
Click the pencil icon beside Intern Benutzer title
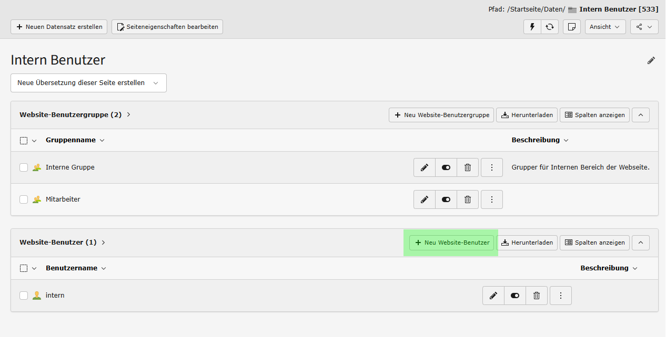[x=651, y=60]
